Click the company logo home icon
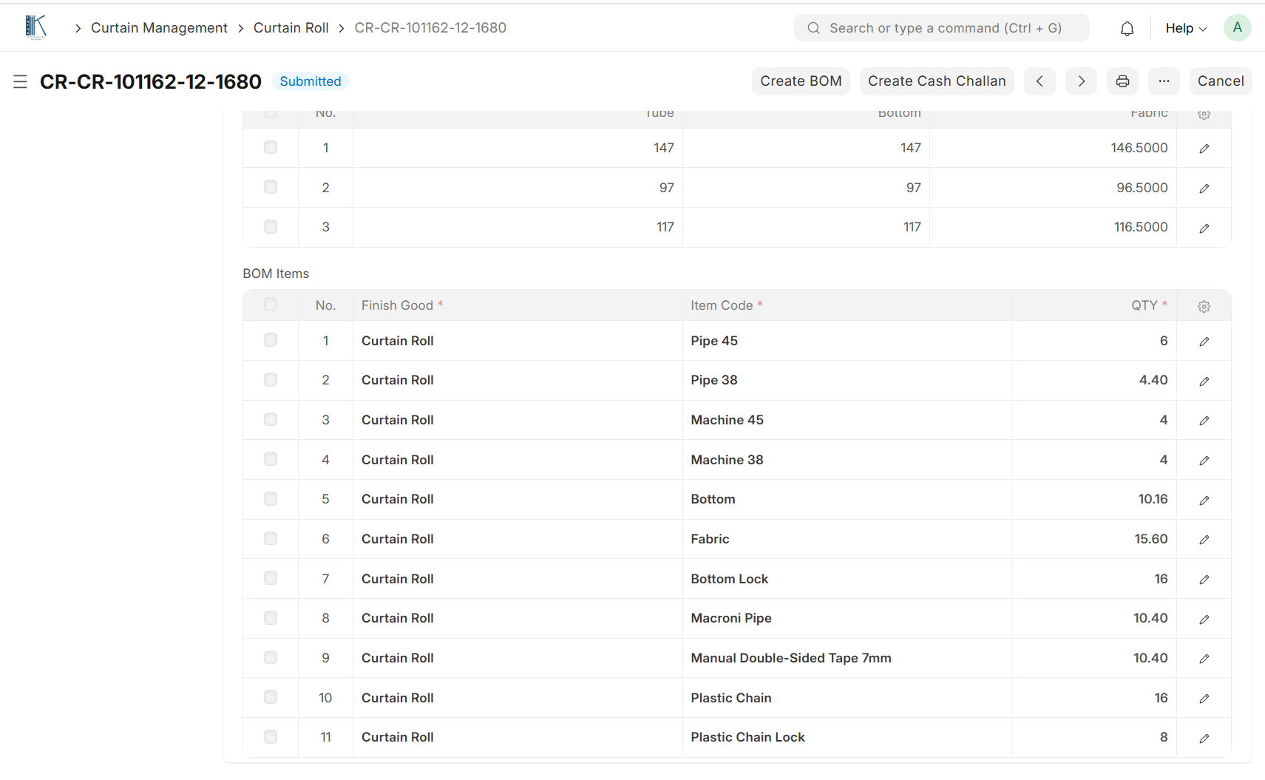 (35, 27)
